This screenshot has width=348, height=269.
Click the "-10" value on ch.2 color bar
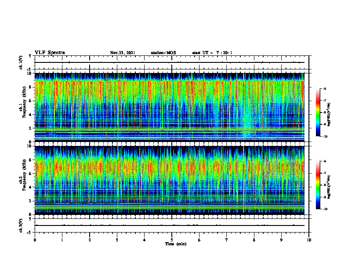pos(325,209)
